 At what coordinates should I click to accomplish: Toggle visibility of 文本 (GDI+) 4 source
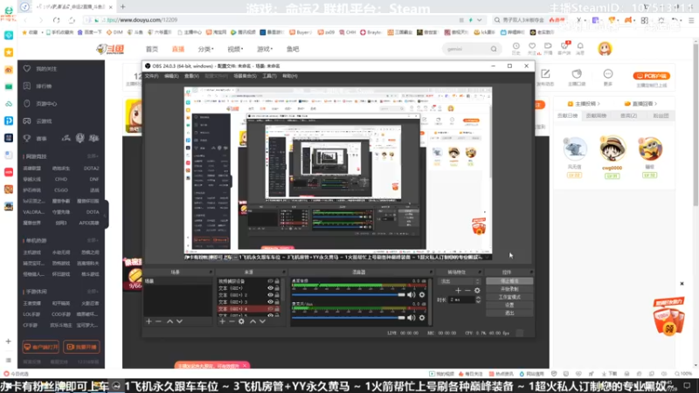click(x=270, y=309)
